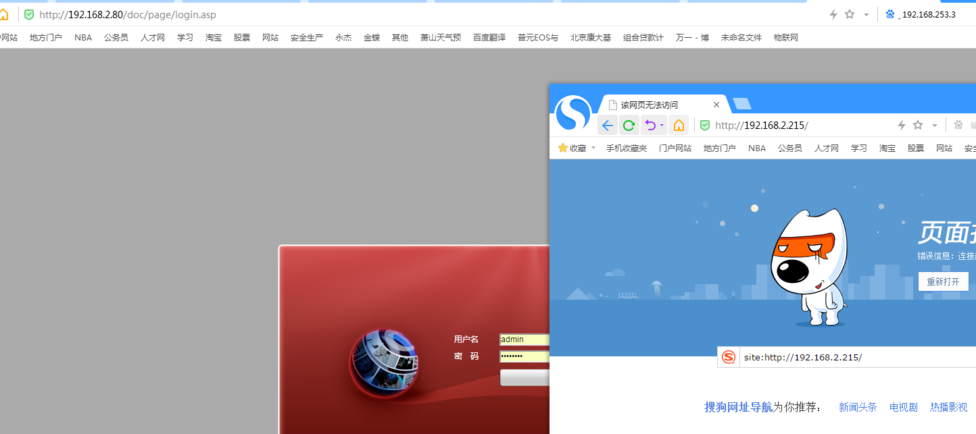Open 组合贷款计 bookmark in back window
This screenshot has height=434, width=976.
point(643,38)
